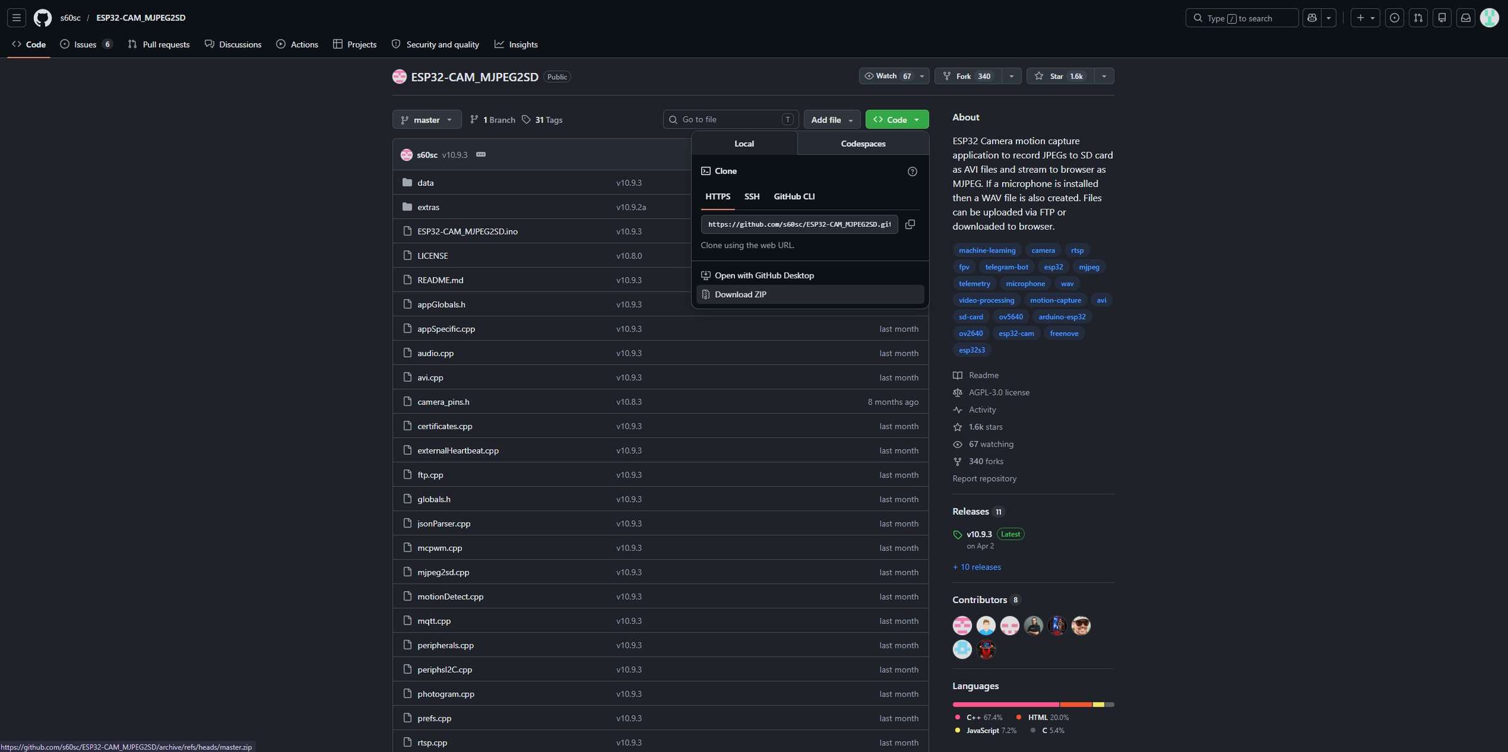Click the clone help question icon

pos(912,172)
